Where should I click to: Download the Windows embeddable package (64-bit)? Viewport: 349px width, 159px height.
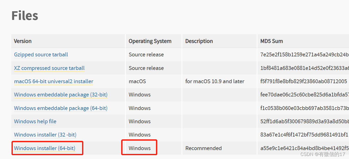61,108
